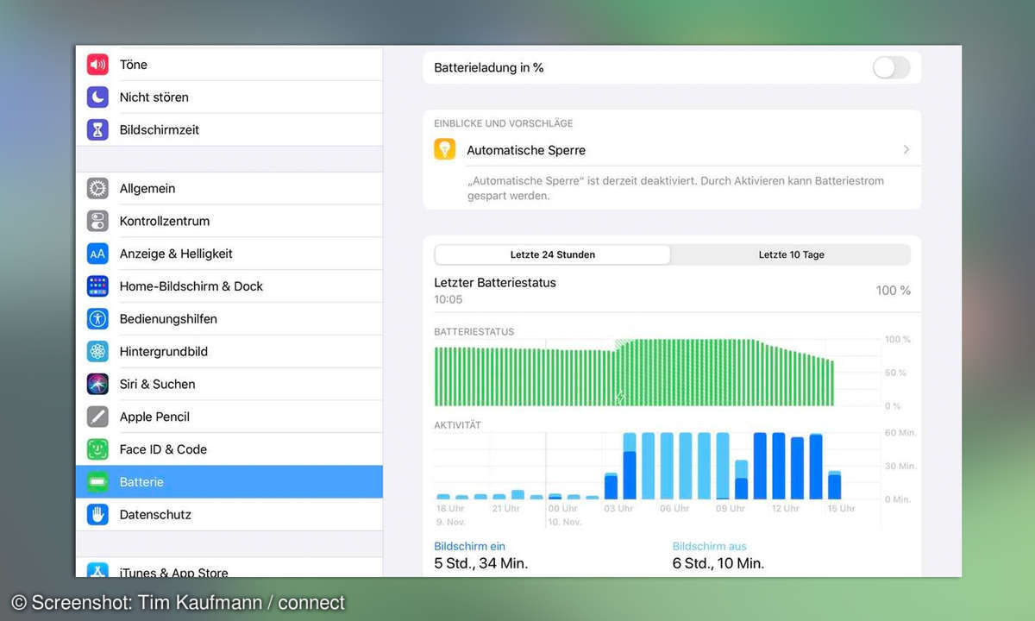Tap the Nicht stören moon icon
Image resolution: width=1035 pixels, height=621 pixels.
click(97, 97)
